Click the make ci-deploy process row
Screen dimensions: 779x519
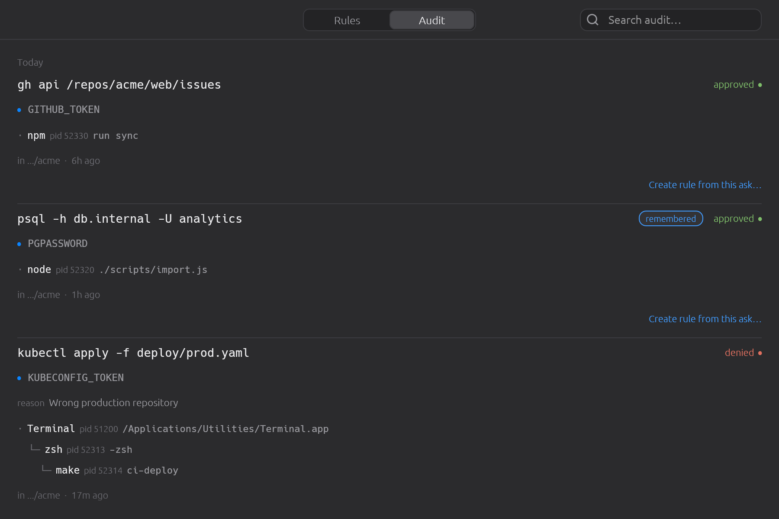click(x=109, y=470)
